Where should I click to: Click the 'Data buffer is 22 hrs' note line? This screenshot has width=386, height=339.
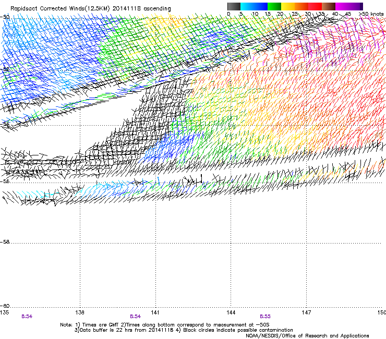pos(124,330)
